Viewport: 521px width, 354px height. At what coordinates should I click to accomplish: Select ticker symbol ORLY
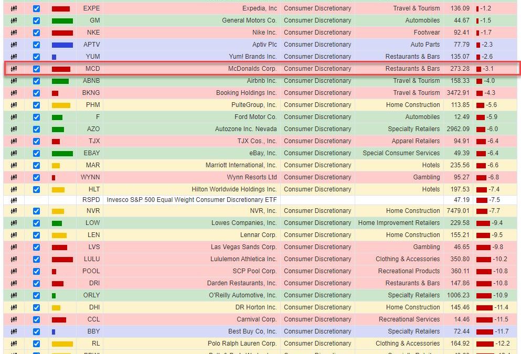tap(91, 295)
